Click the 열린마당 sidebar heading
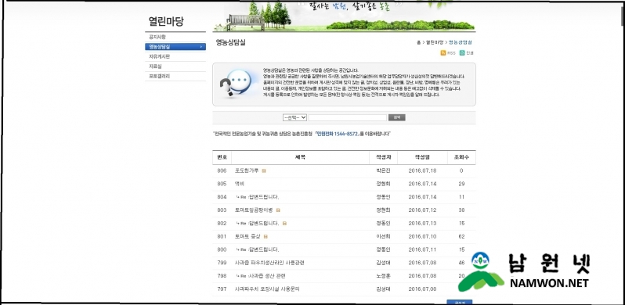 click(166, 21)
